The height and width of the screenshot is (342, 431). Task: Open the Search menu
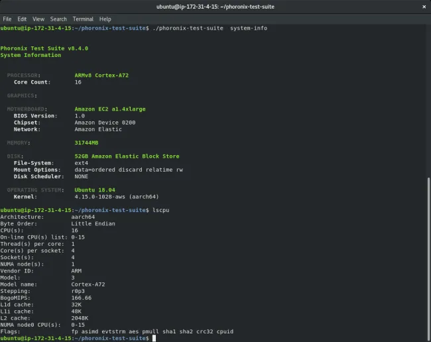pos(58,19)
